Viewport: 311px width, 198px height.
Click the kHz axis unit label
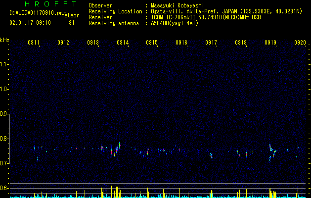tap(4, 40)
